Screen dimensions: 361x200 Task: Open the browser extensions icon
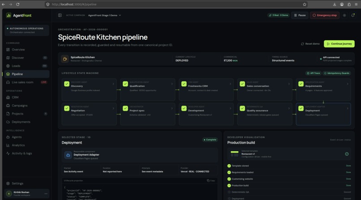(x=349, y=4)
